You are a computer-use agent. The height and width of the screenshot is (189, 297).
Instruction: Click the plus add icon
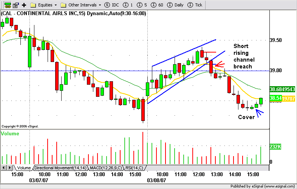click(24, 5)
